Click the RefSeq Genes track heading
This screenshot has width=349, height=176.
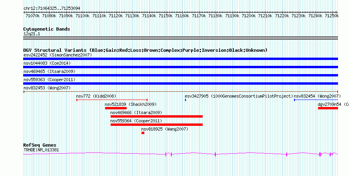(x=40, y=145)
